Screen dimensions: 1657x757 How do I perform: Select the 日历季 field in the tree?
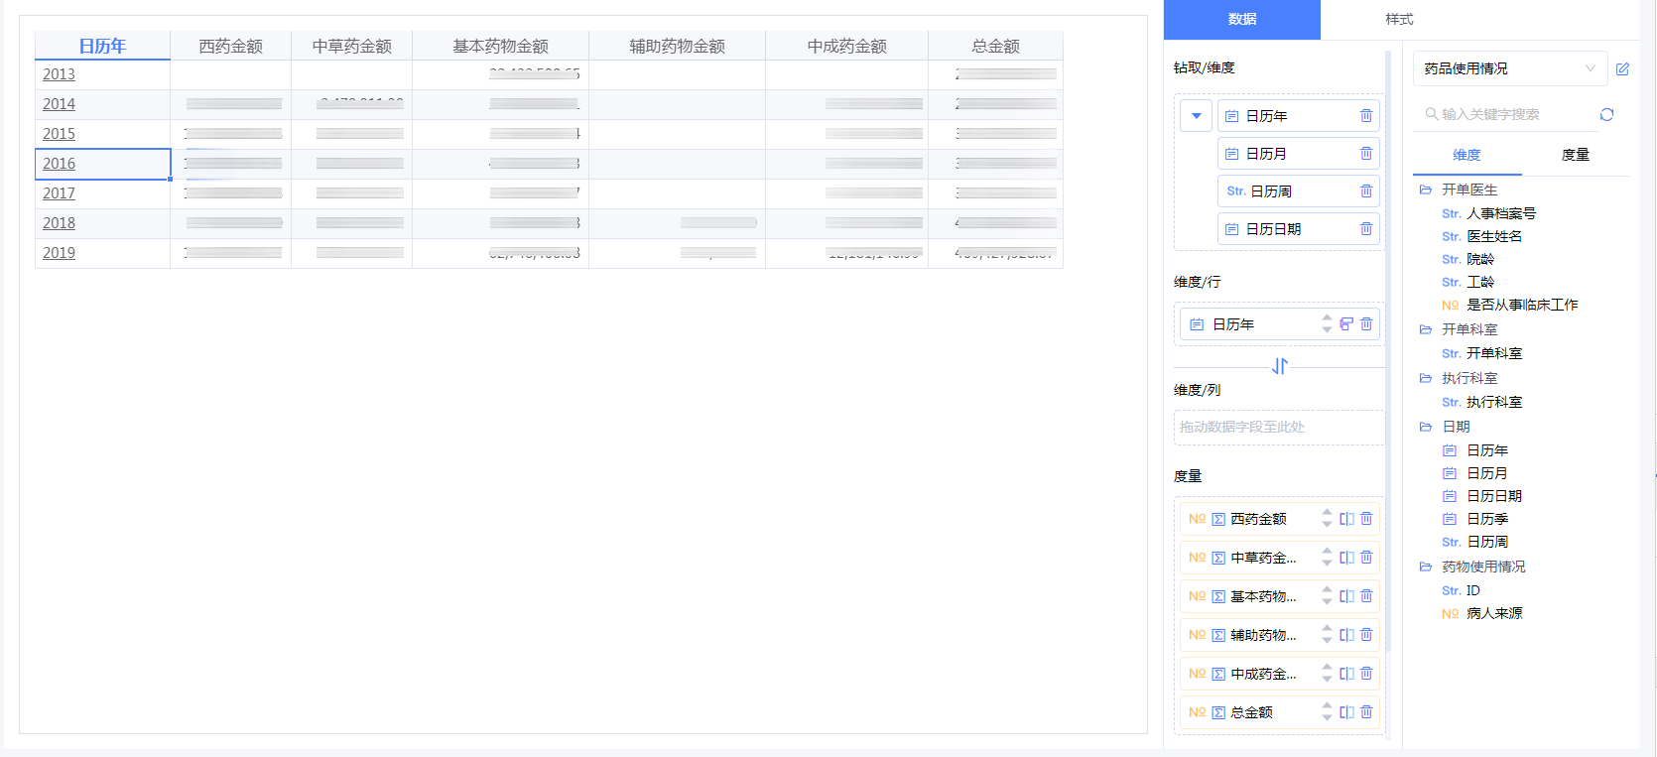point(1487,519)
